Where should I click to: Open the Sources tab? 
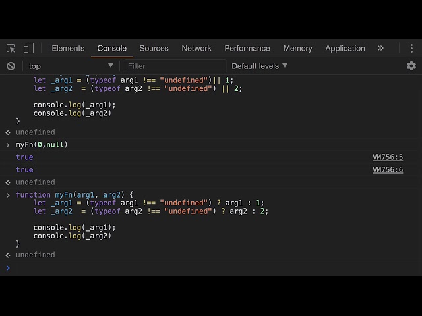click(154, 48)
